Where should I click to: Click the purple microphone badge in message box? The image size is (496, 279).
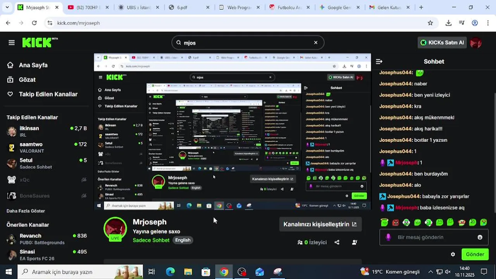388,237
